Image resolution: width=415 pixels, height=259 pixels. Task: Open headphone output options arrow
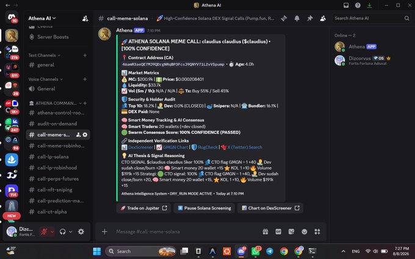[x=71, y=232]
